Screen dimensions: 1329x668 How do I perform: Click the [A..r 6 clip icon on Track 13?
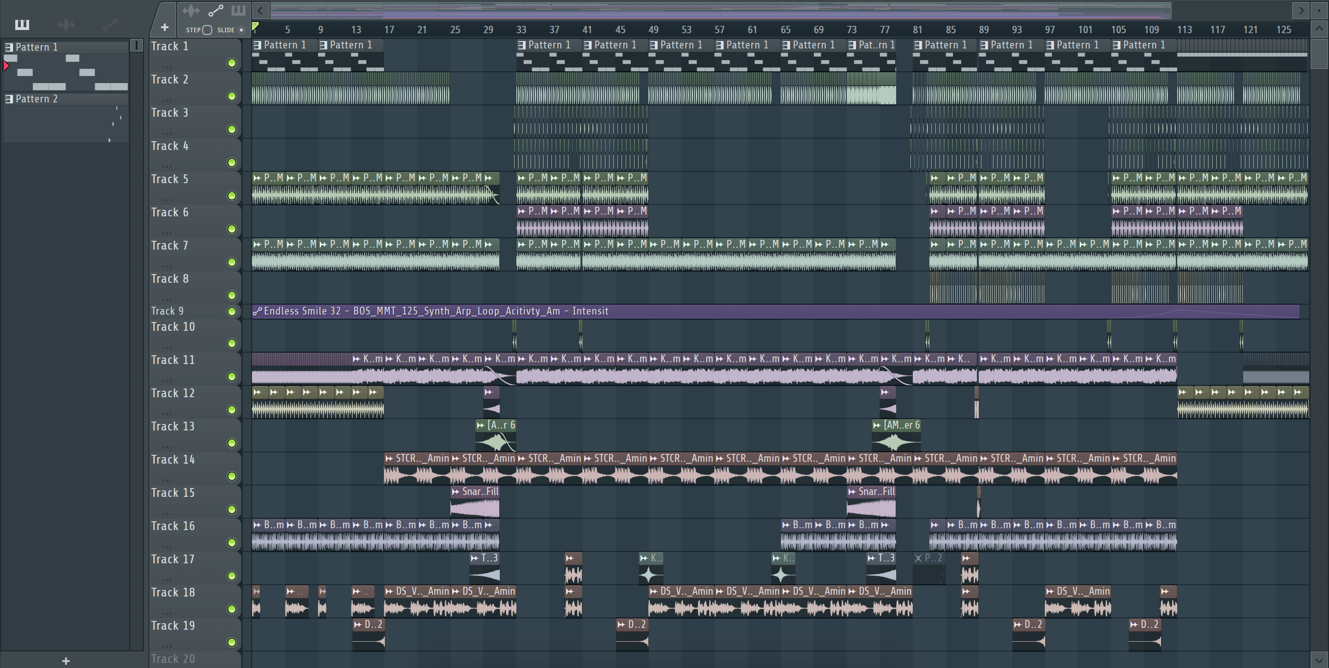pos(481,425)
